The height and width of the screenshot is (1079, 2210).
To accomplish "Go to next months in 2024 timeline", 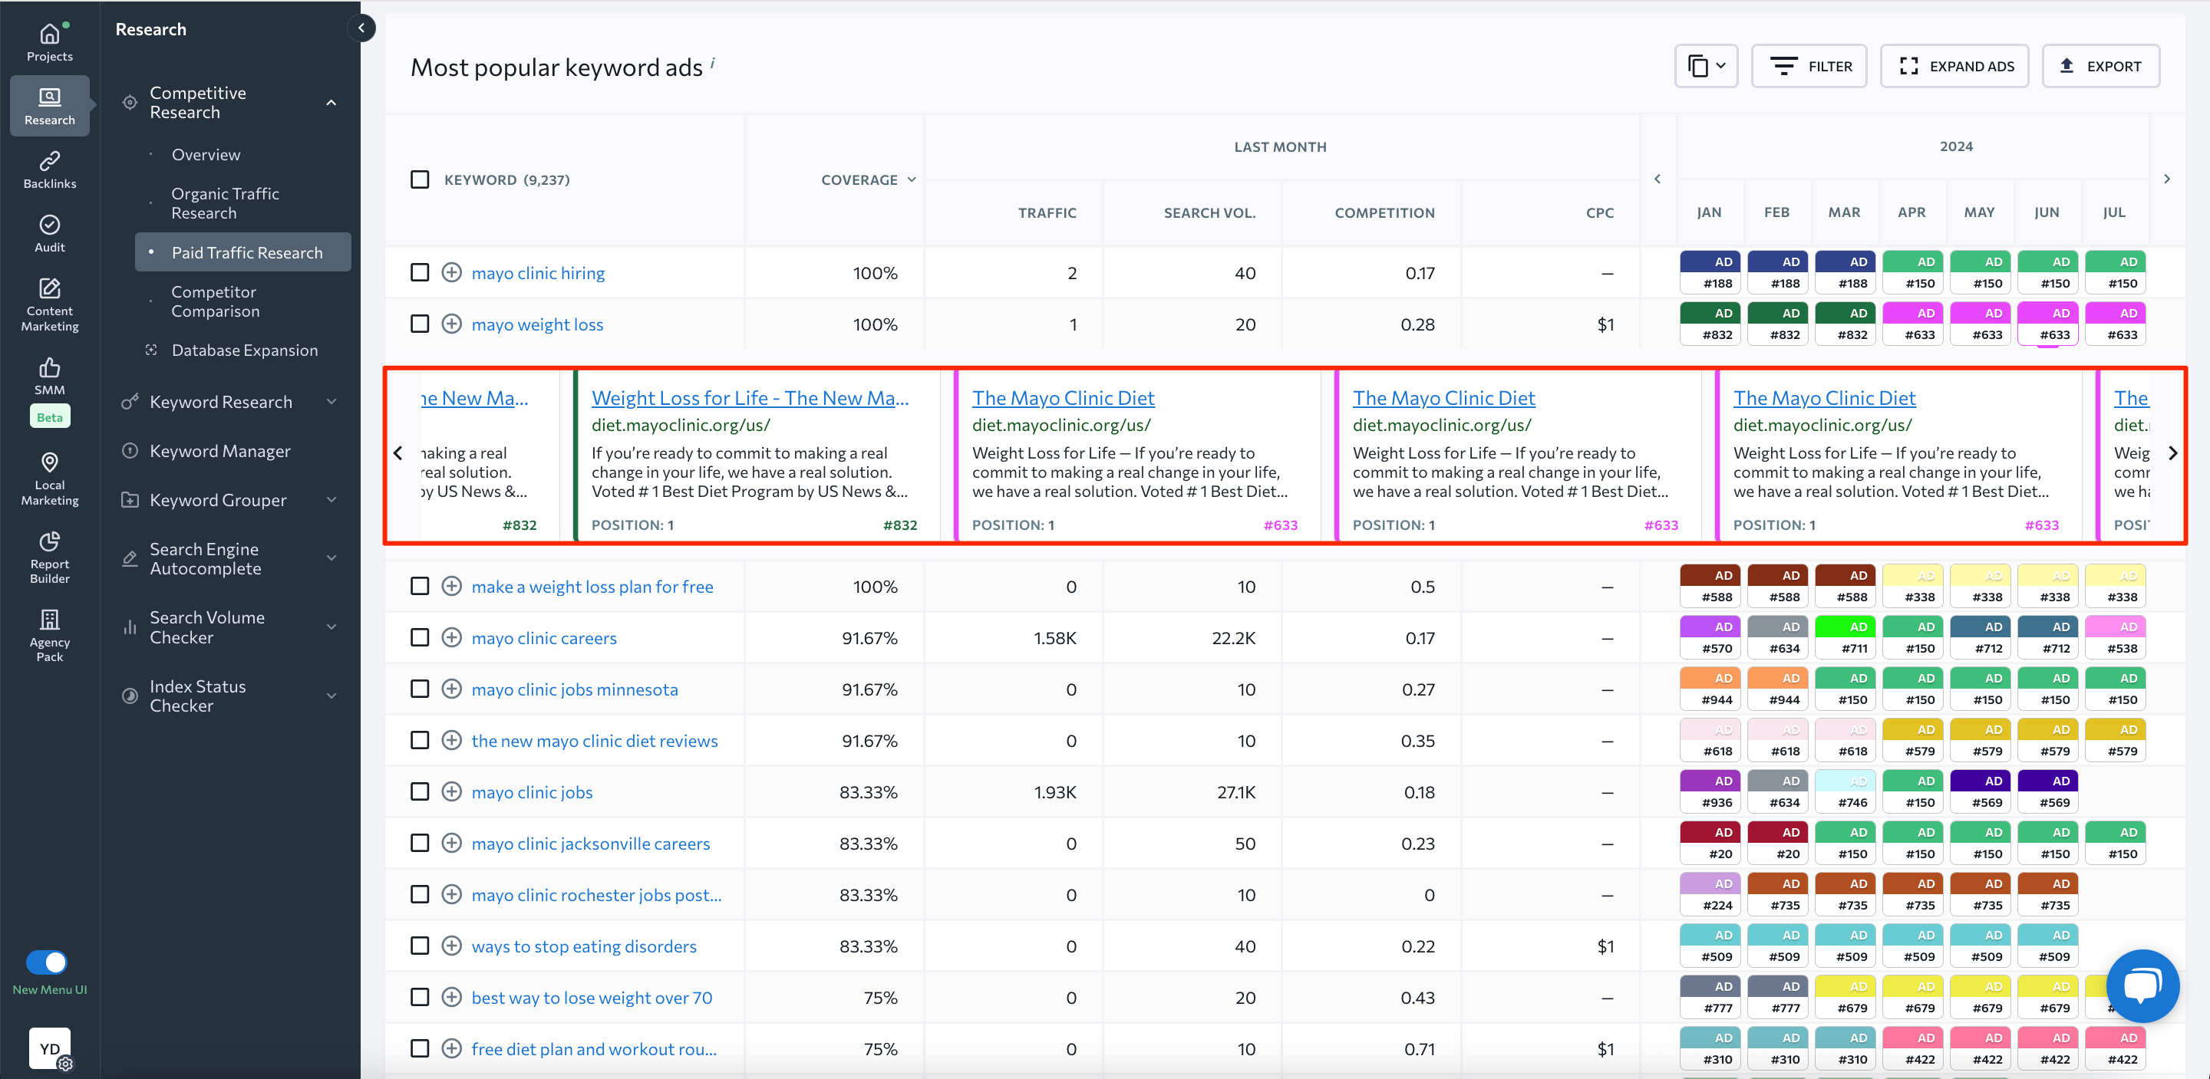I will pyautogui.click(x=2166, y=179).
